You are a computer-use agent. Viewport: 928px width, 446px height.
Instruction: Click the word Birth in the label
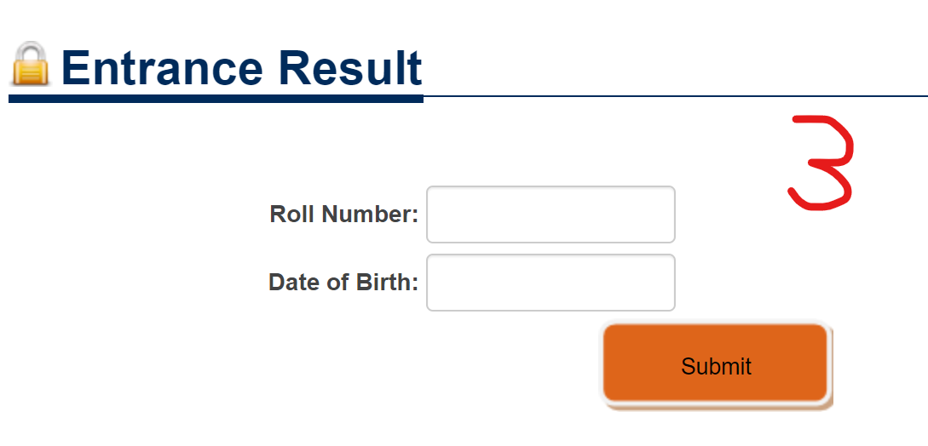387,282
